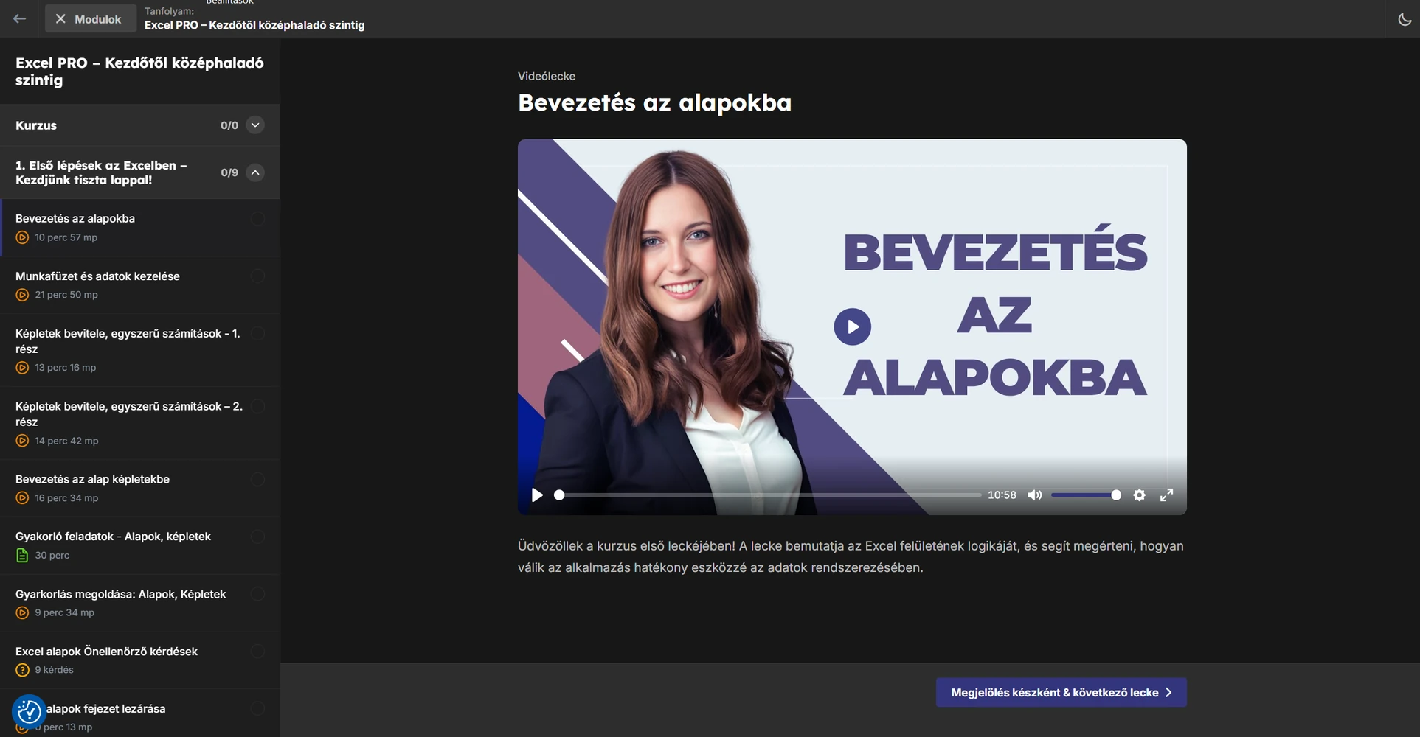Click the text 9 kérdés
1420x737 pixels.
tap(55, 670)
